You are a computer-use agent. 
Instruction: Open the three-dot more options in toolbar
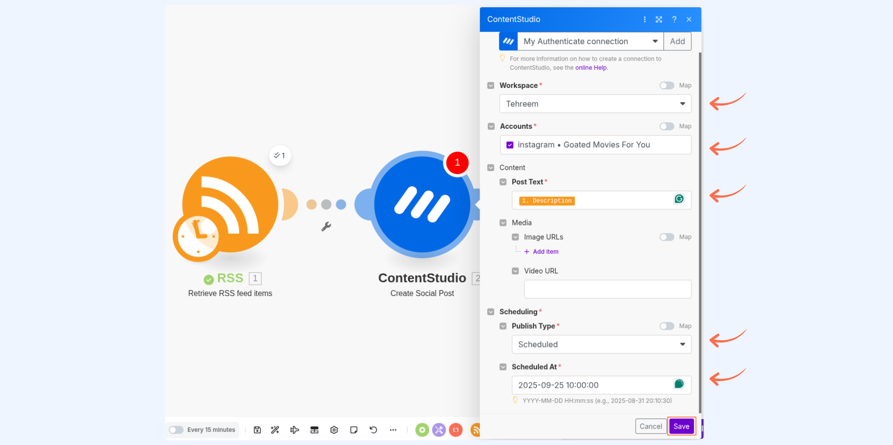click(393, 430)
